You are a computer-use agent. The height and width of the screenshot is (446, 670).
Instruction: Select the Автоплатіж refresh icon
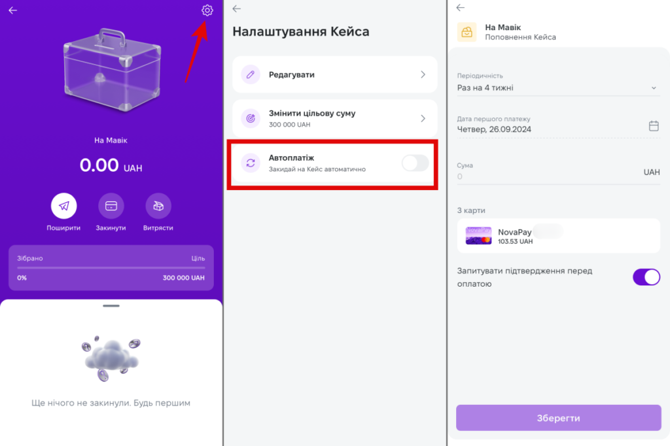(x=250, y=164)
